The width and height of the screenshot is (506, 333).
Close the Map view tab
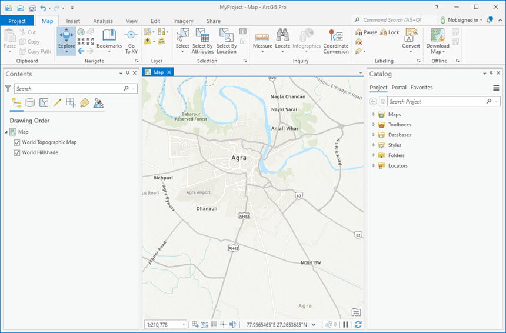(x=169, y=72)
